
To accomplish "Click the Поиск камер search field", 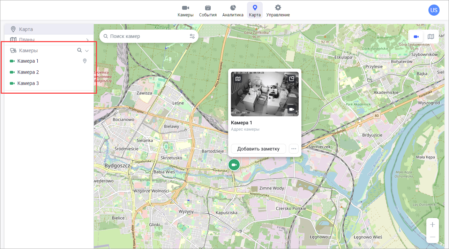I will (147, 36).
